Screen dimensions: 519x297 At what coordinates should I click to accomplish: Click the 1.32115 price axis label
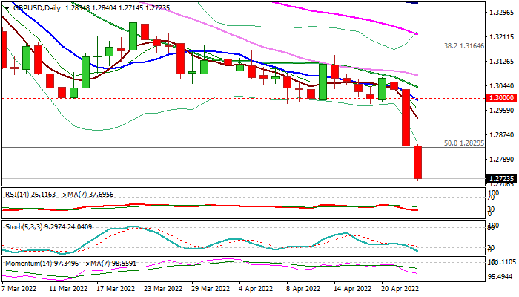[500, 37]
